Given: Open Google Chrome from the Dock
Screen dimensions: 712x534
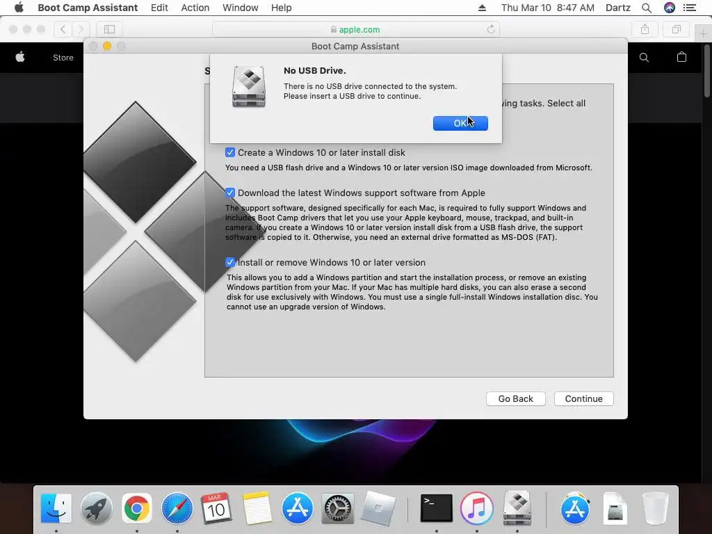Looking at the screenshot, I should coord(137,508).
